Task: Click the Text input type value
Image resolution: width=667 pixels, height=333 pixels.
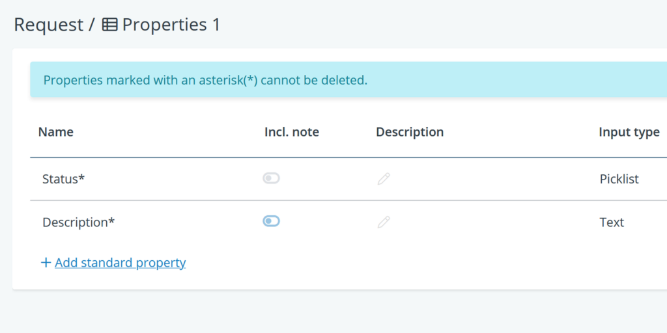Action: click(x=612, y=222)
